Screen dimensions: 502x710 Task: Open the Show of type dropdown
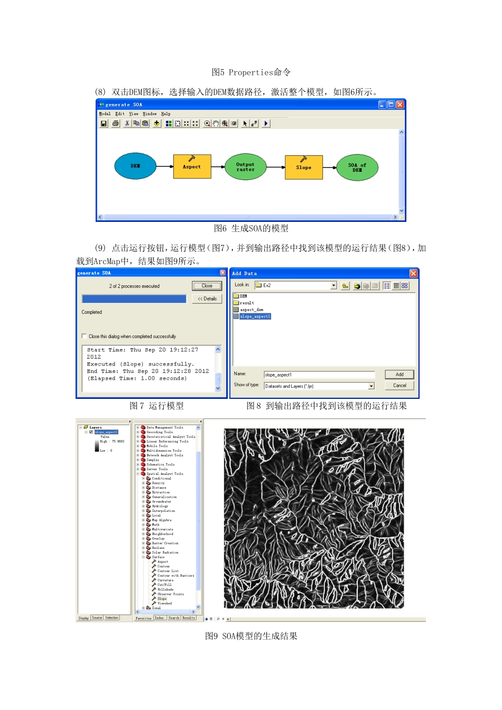click(x=371, y=386)
